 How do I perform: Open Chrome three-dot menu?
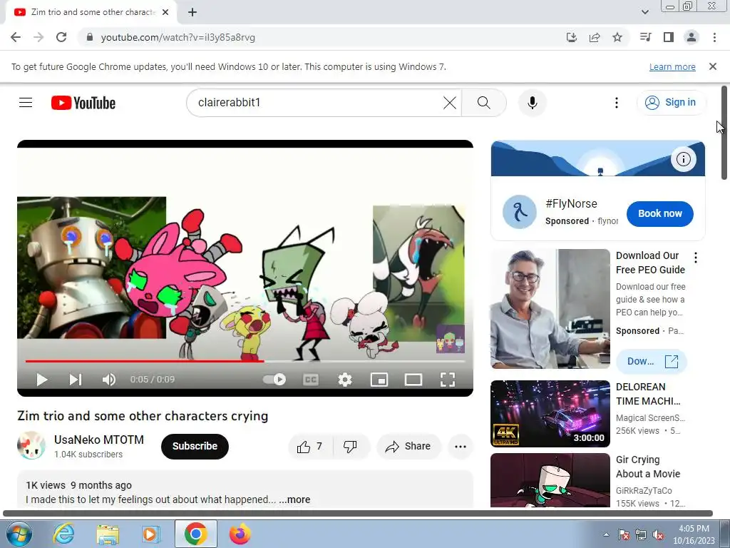[714, 37]
